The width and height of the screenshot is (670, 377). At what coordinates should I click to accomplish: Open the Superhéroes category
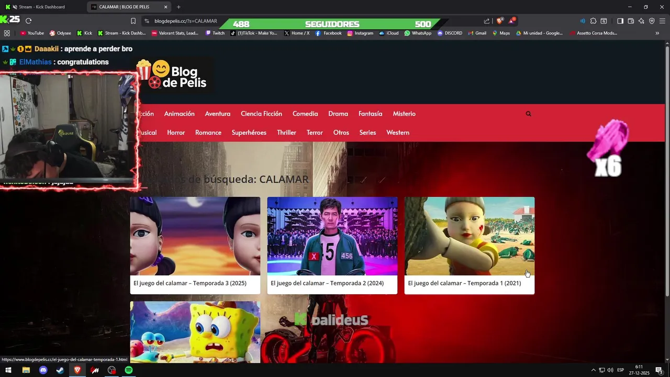pos(249,132)
